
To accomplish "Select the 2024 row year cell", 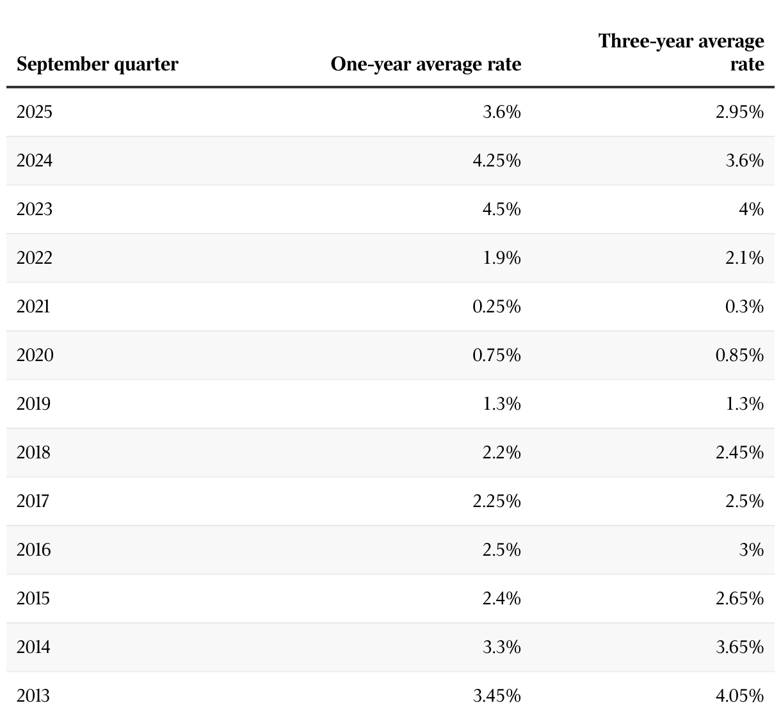I will [x=35, y=161].
